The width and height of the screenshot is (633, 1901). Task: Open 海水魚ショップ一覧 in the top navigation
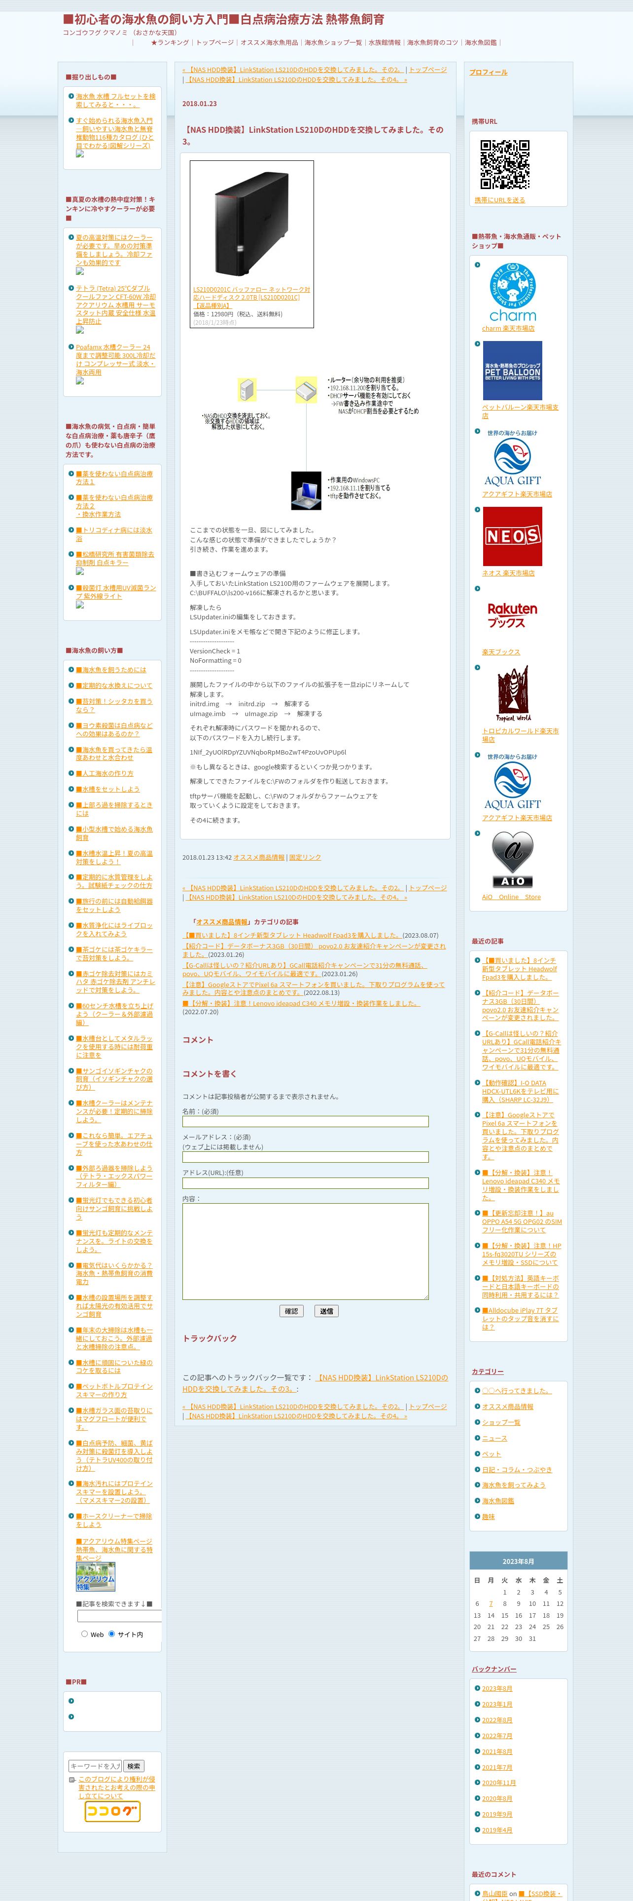click(x=333, y=43)
